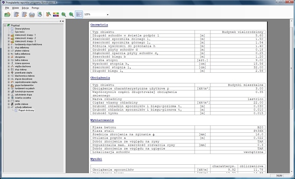Print the report using the printer icon

point(32,14)
